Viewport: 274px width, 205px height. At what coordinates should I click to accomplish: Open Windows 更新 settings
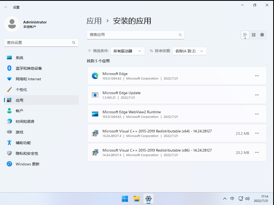[x=41, y=164]
